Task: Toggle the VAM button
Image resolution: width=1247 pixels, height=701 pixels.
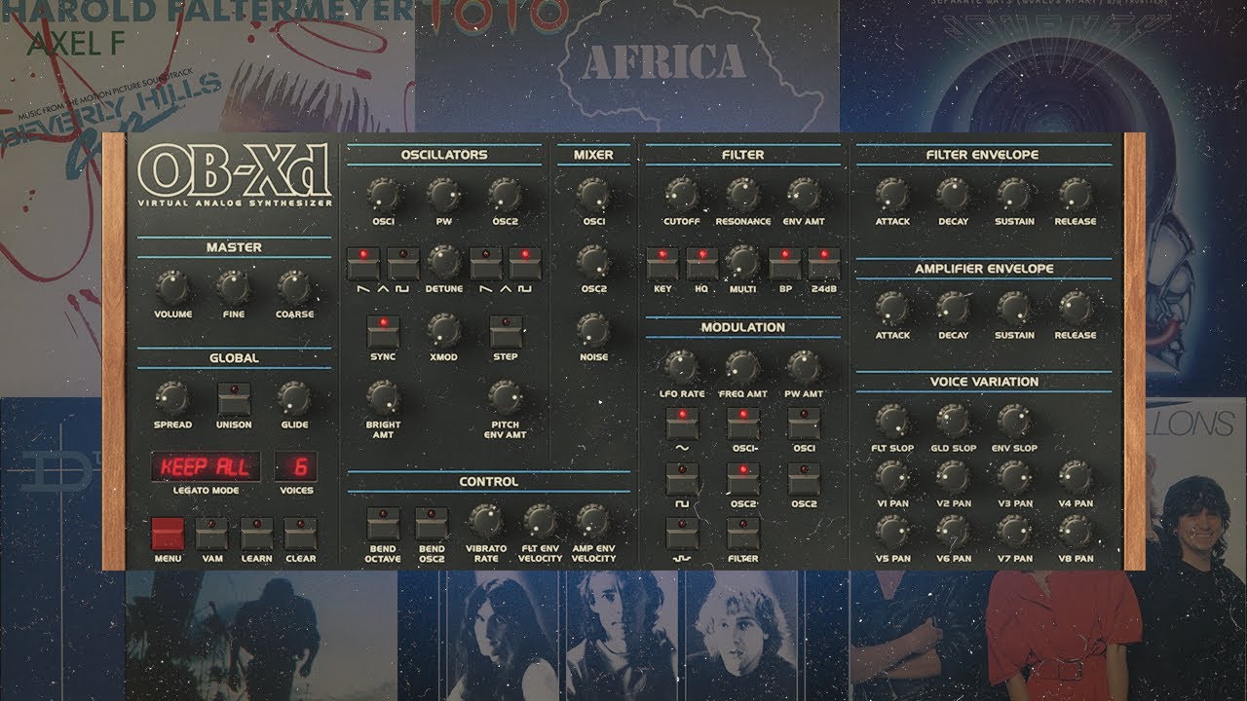Action: (x=211, y=534)
